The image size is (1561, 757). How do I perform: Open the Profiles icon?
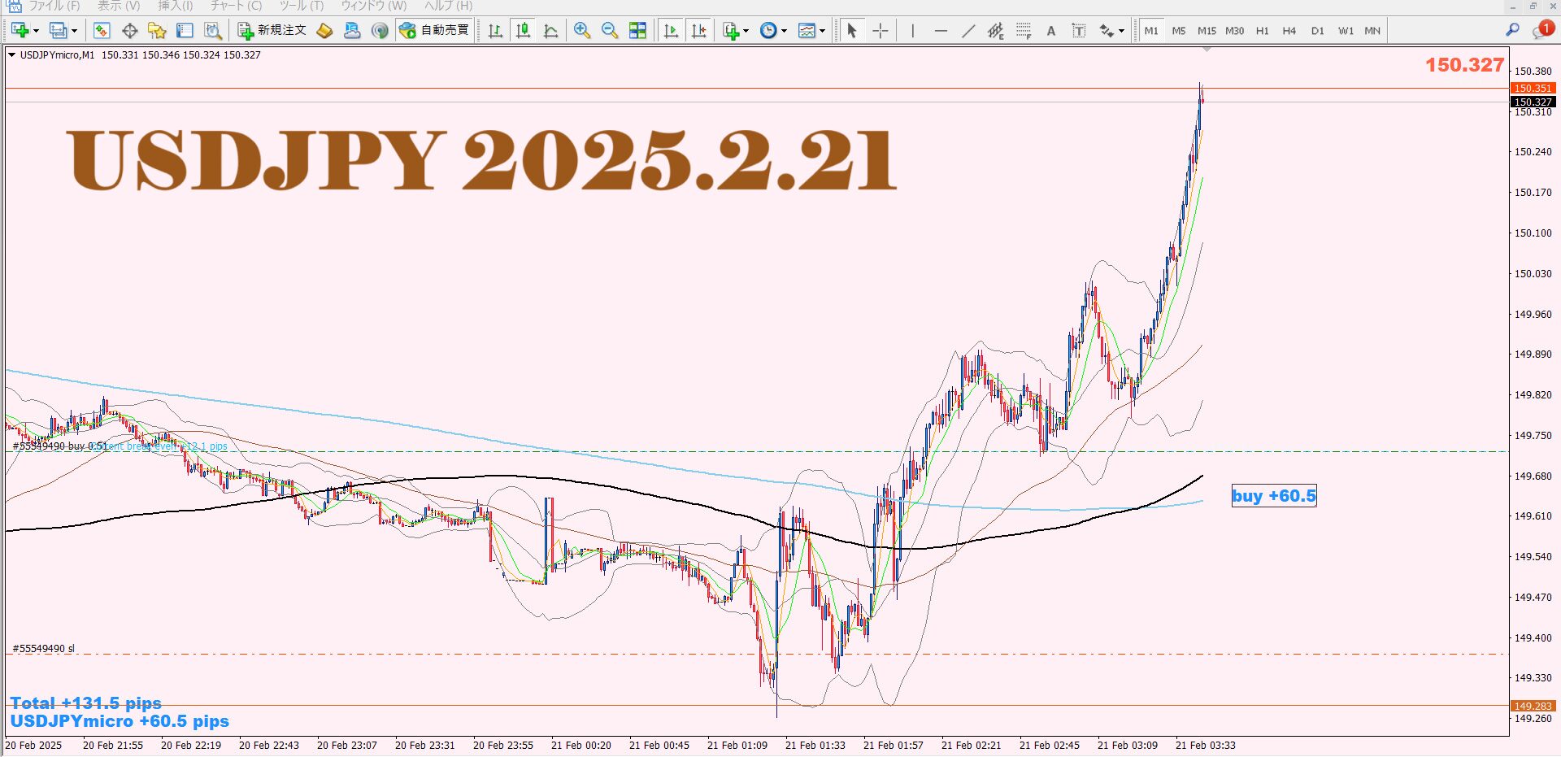pyautogui.click(x=57, y=31)
